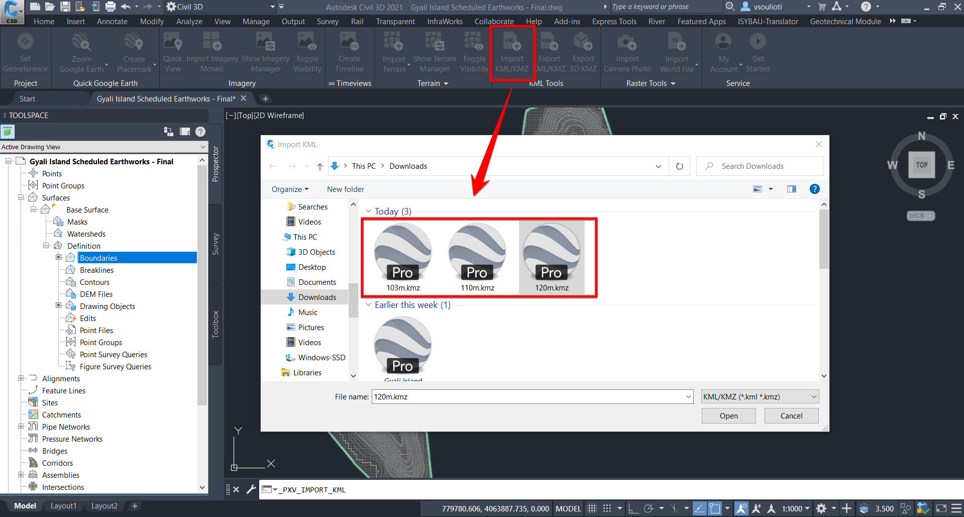Click Undo arrow in quick access toolbar
Screen dimensions: 964x517
tap(126, 7)
